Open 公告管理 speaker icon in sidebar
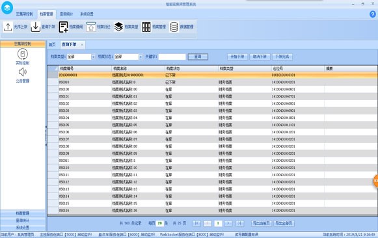Screen dimensions: 378x238 pyautogui.click(x=23, y=72)
